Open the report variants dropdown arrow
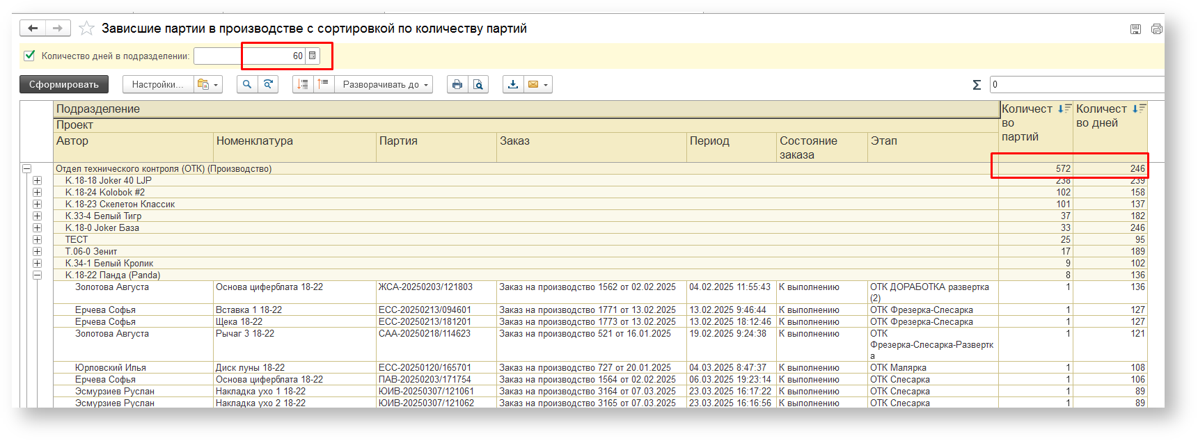This screenshot has height=441, width=1198. click(x=216, y=85)
